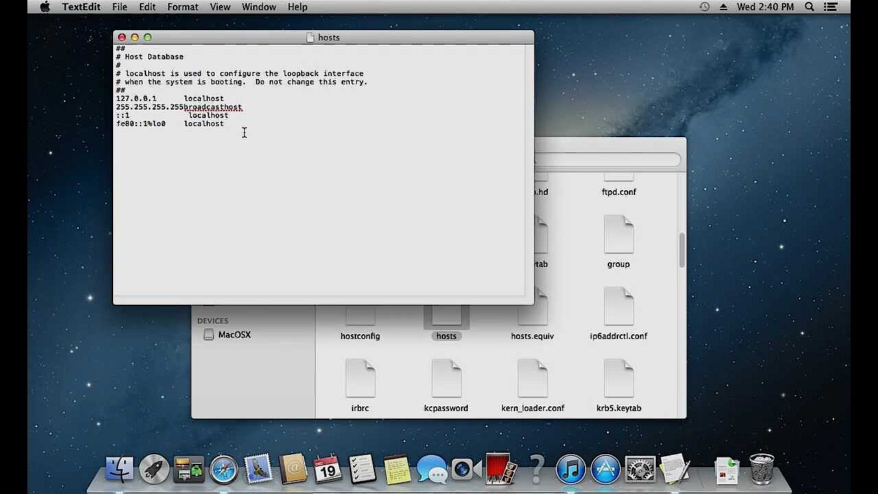Open Notification Center list icon

pyautogui.click(x=831, y=7)
